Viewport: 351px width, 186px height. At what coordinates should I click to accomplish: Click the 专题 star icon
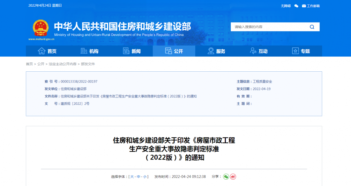tap(295, 51)
